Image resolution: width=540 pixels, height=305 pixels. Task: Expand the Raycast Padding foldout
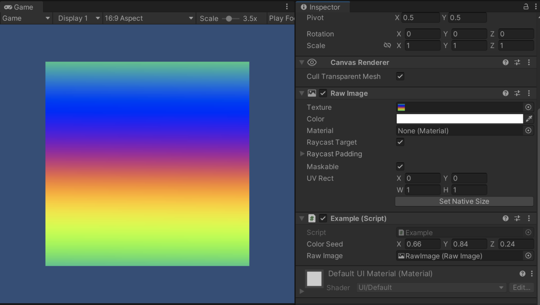tap(302, 154)
